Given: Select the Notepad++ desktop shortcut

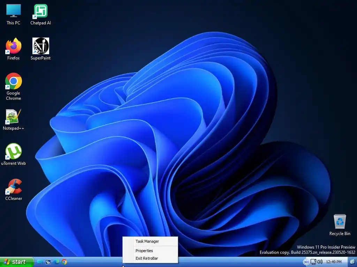Looking at the screenshot, I should pos(14,120).
